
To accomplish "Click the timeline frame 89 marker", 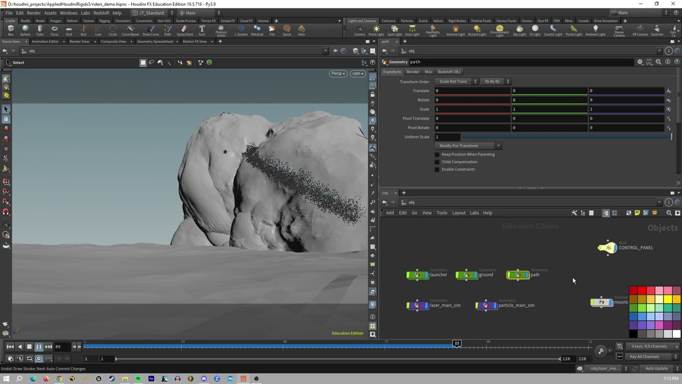I will pyautogui.click(x=457, y=344).
